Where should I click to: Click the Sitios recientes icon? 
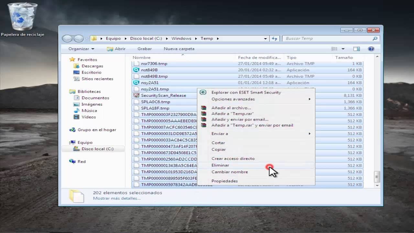(x=76, y=79)
